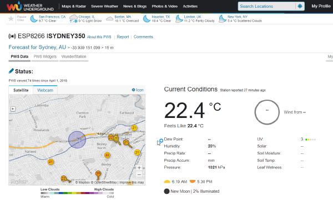The height and width of the screenshot is (201, 333).
Task: Open the Severe Weather menu
Action: (104, 6)
